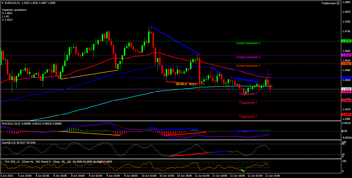Select the orange trendline under the 8 Jun price lows

click(x=89, y=75)
